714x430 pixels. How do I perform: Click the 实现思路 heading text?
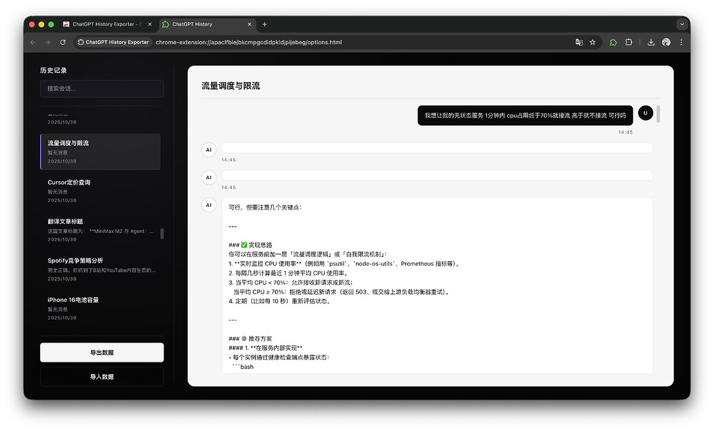[260, 245]
